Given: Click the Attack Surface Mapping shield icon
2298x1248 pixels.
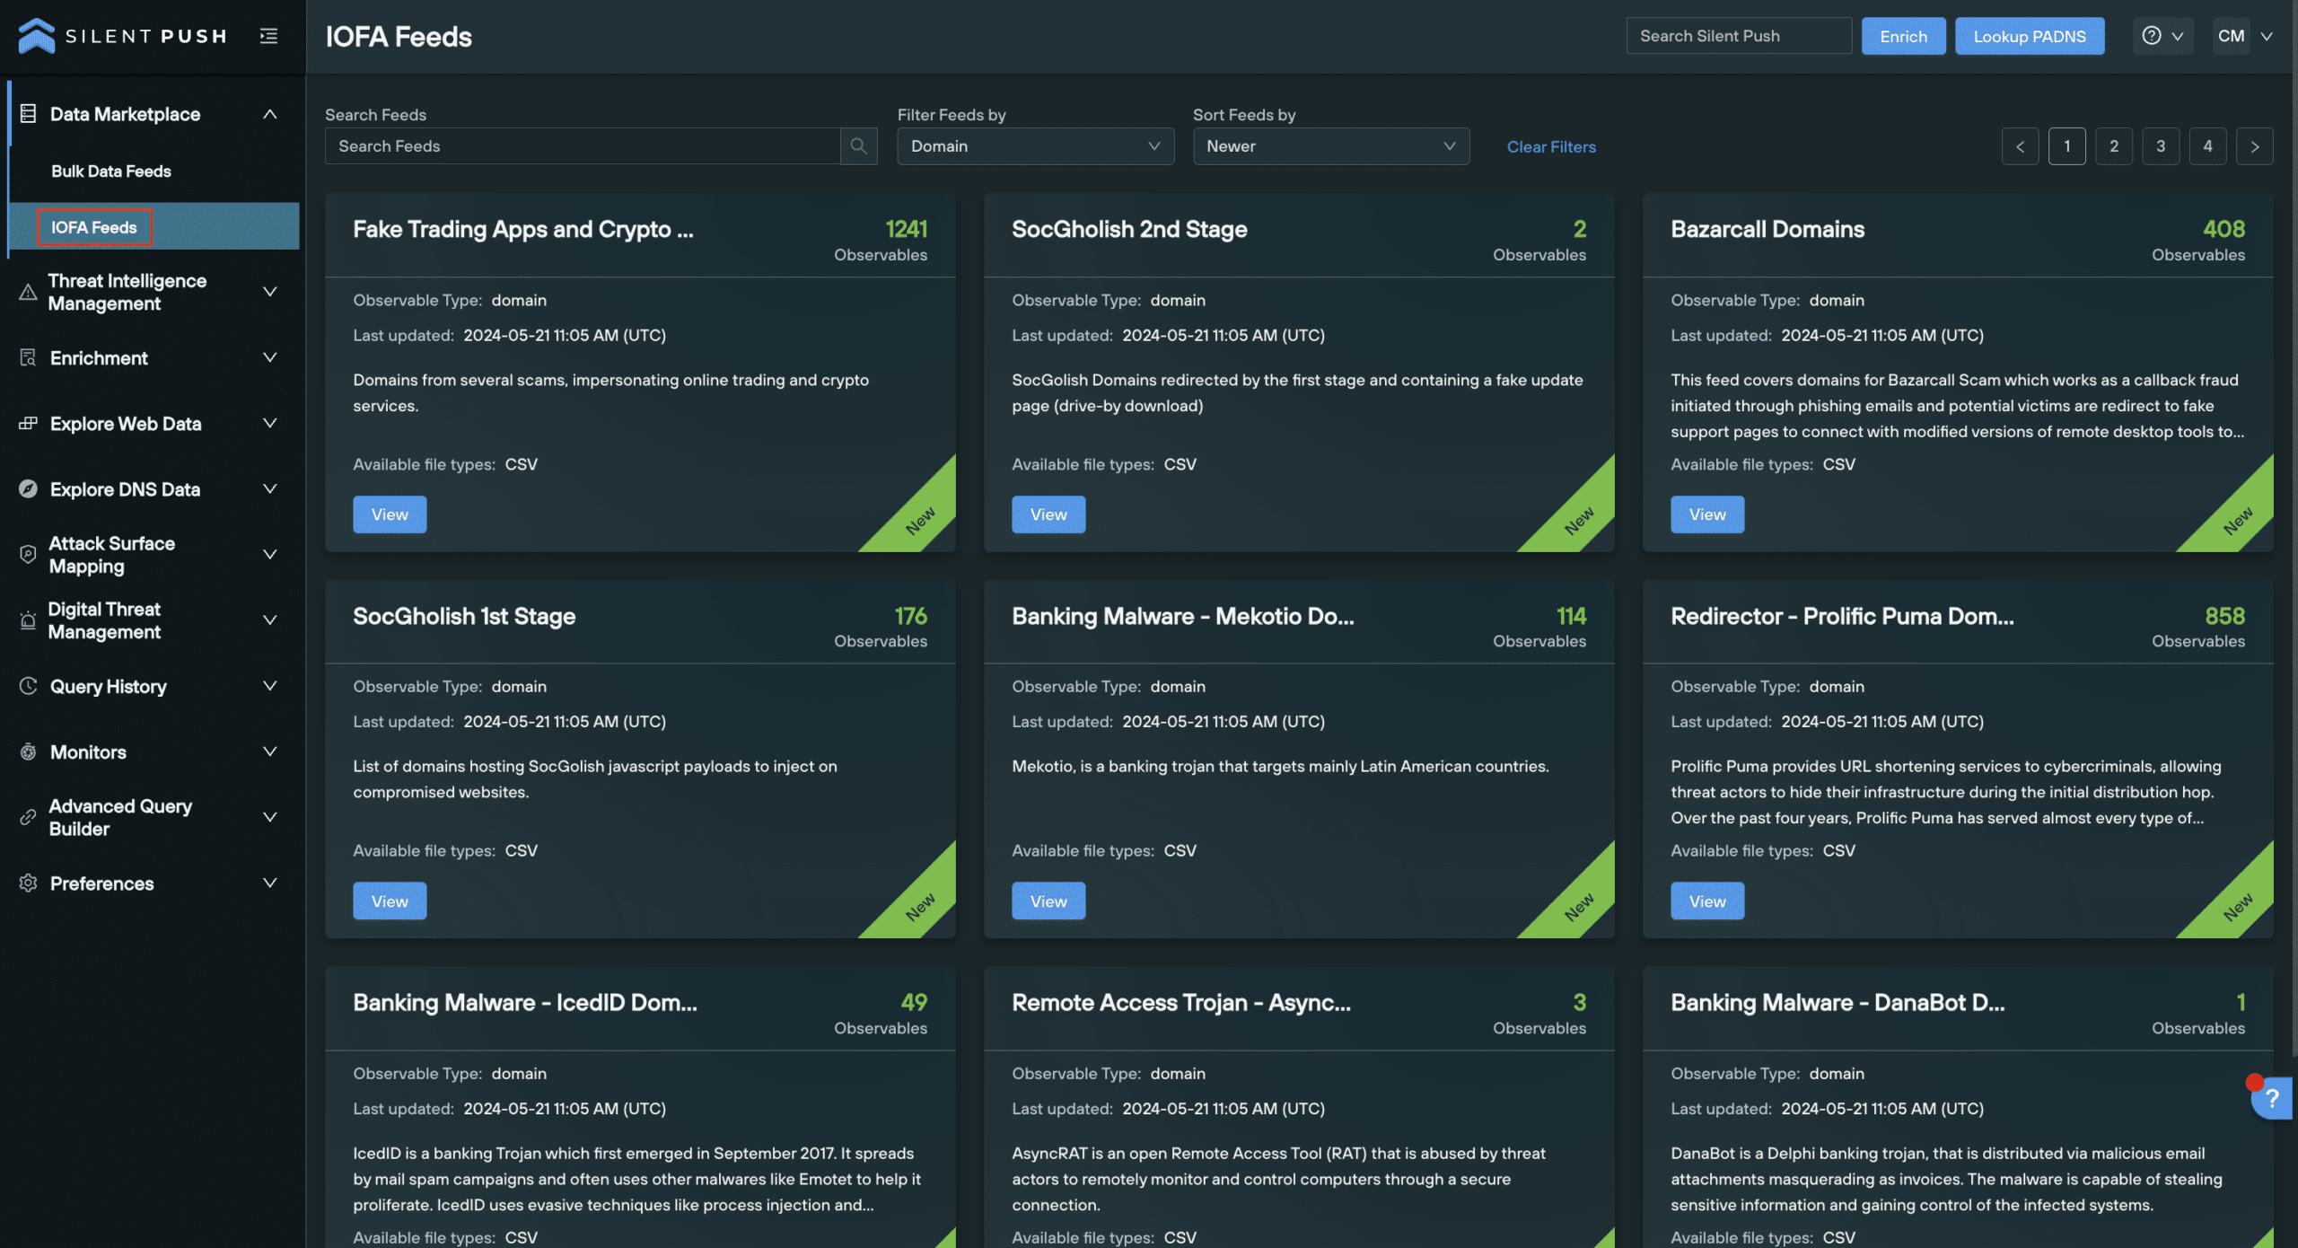Looking at the screenshot, I should click(x=28, y=554).
